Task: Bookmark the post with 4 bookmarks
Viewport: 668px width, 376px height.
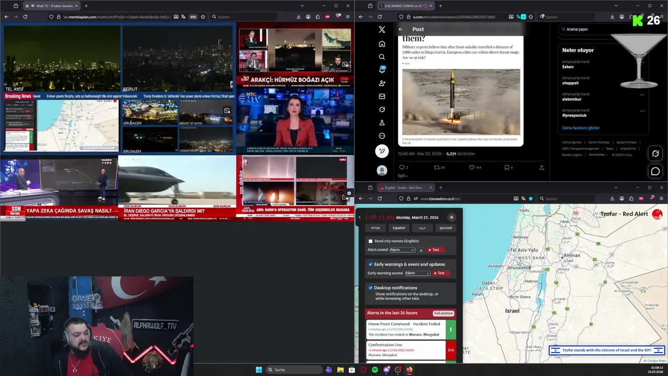Action: pos(507,167)
